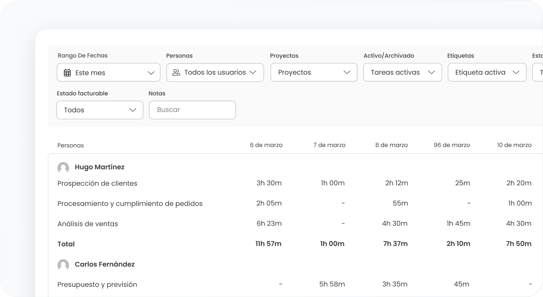
Task: Click the 'Presupuesto y previsión' row label
Action: (97, 285)
